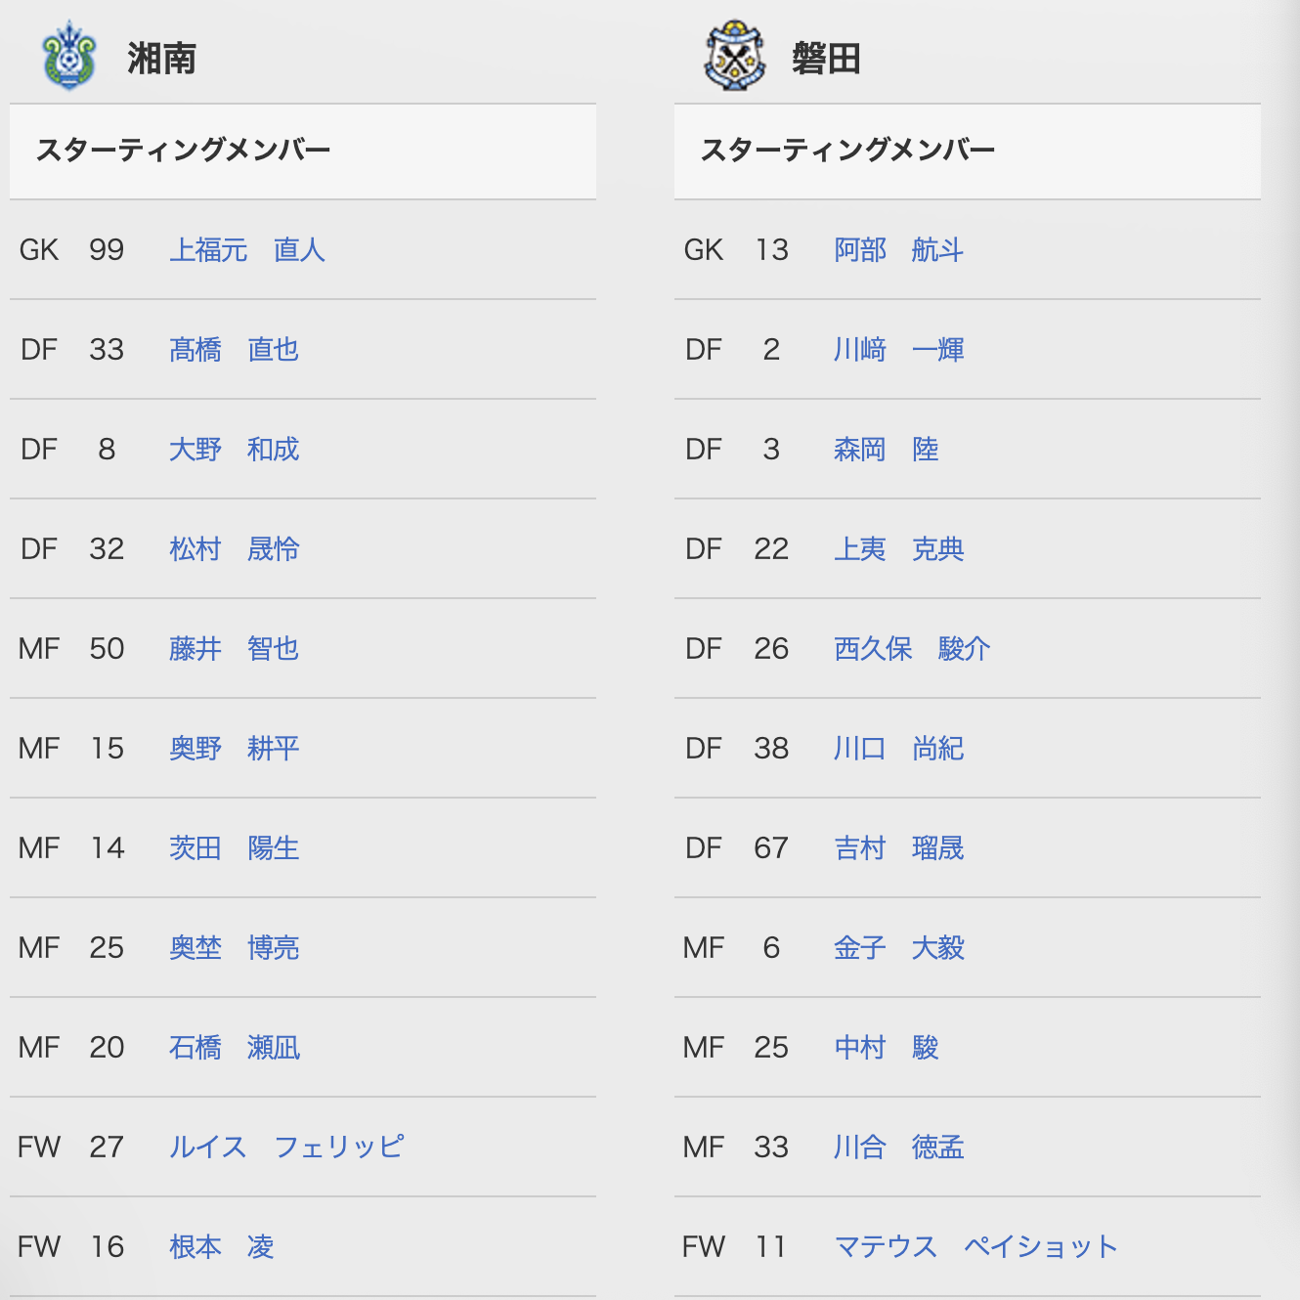
Task: Click 根本 凌 player name
Action: point(222,1247)
